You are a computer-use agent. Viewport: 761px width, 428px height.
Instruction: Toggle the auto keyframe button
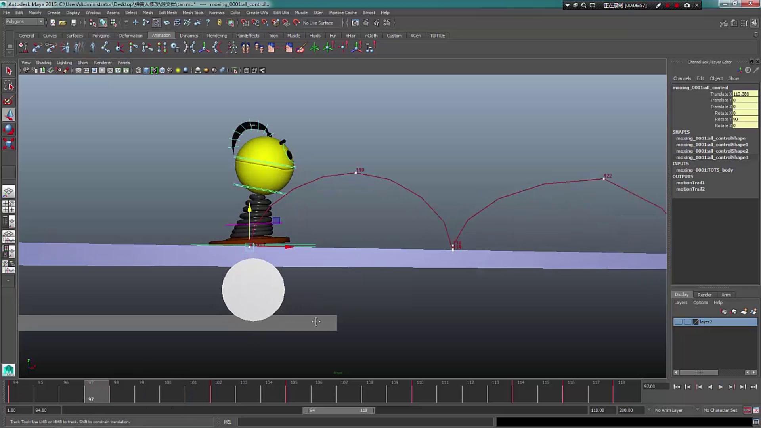click(747, 410)
